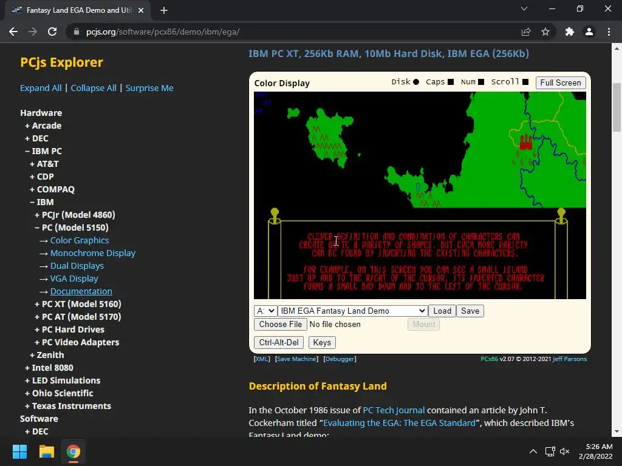Open the tab search chevron in the title bar

pyautogui.click(x=524, y=8)
